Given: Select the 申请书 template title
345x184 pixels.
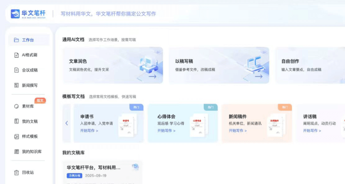Looking at the screenshot, I should point(87,116).
